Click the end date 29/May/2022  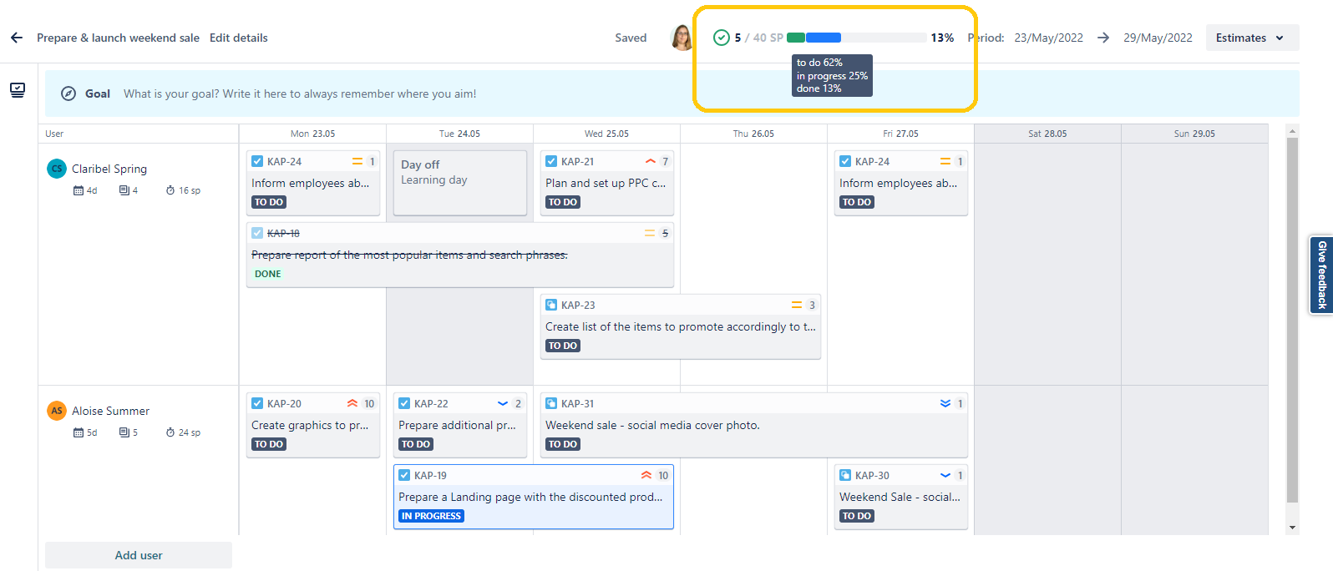coord(1158,38)
